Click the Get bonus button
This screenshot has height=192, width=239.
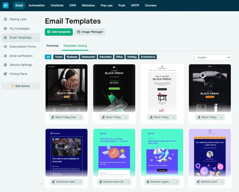tap(21, 86)
